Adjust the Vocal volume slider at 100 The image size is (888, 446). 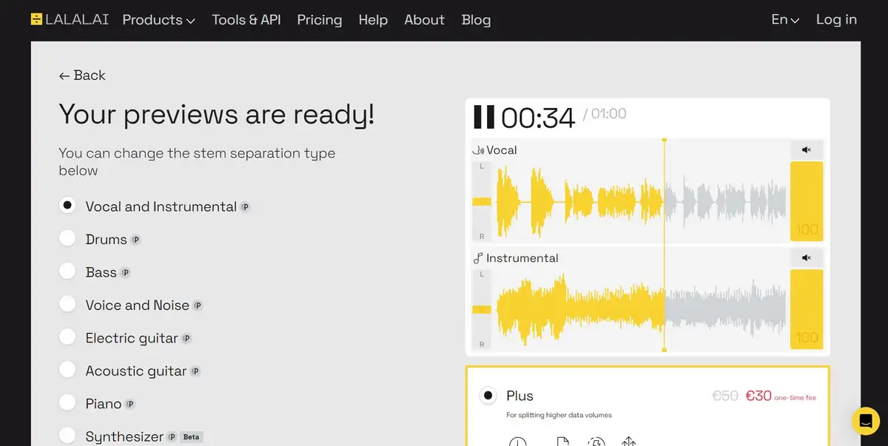(x=807, y=201)
